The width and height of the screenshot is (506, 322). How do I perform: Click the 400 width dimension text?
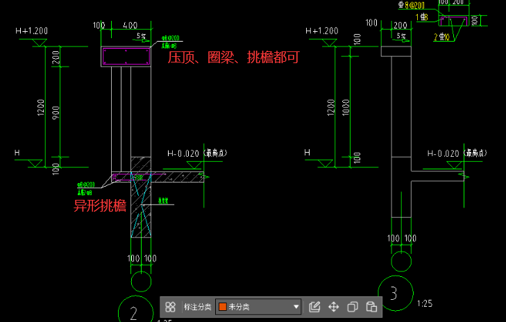tap(130, 25)
